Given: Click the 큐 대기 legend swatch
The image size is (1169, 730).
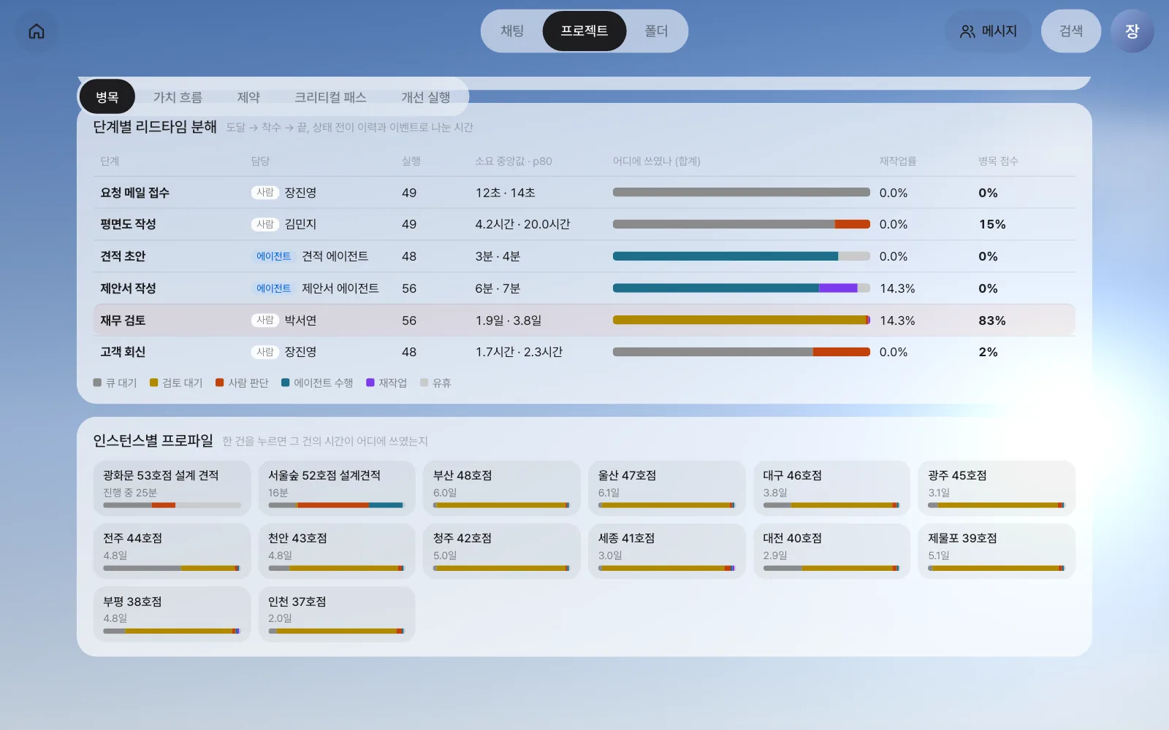Looking at the screenshot, I should pyautogui.click(x=97, y=383).
